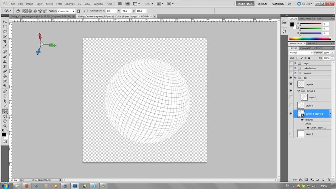
Task: Open the 3D menu
Action: [79, 4]
